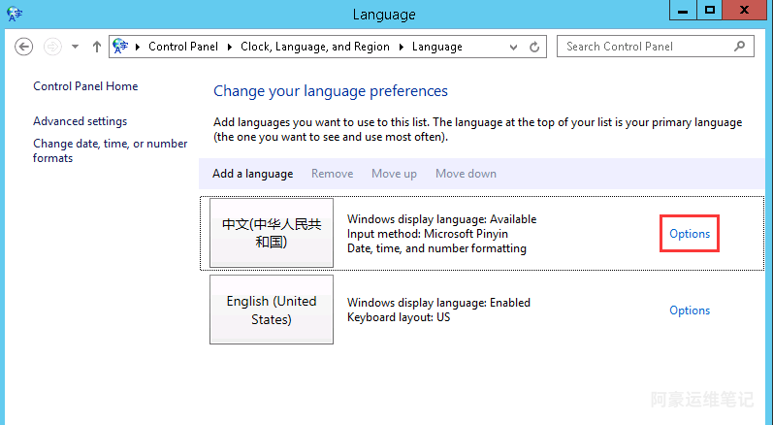This screenshot has width=773, height=425.
Task: Select Clock, Language, and Region breadcrumb
Action: pos(314,47)
